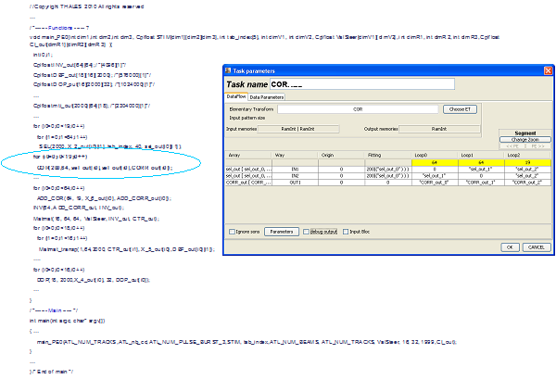Screen dimensions: 556x379
Task: Click the Change Zoom button
Action: tap(524, 139)
